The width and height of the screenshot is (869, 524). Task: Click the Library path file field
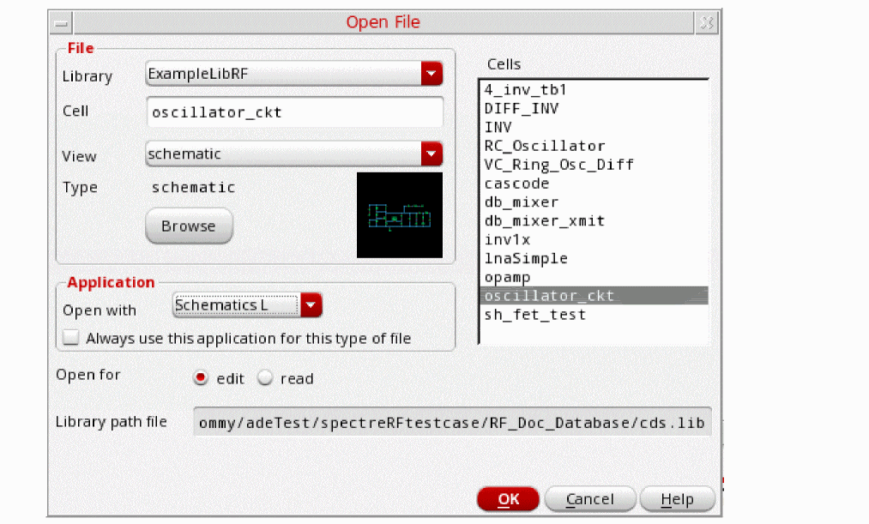click(x=452, y=423)
